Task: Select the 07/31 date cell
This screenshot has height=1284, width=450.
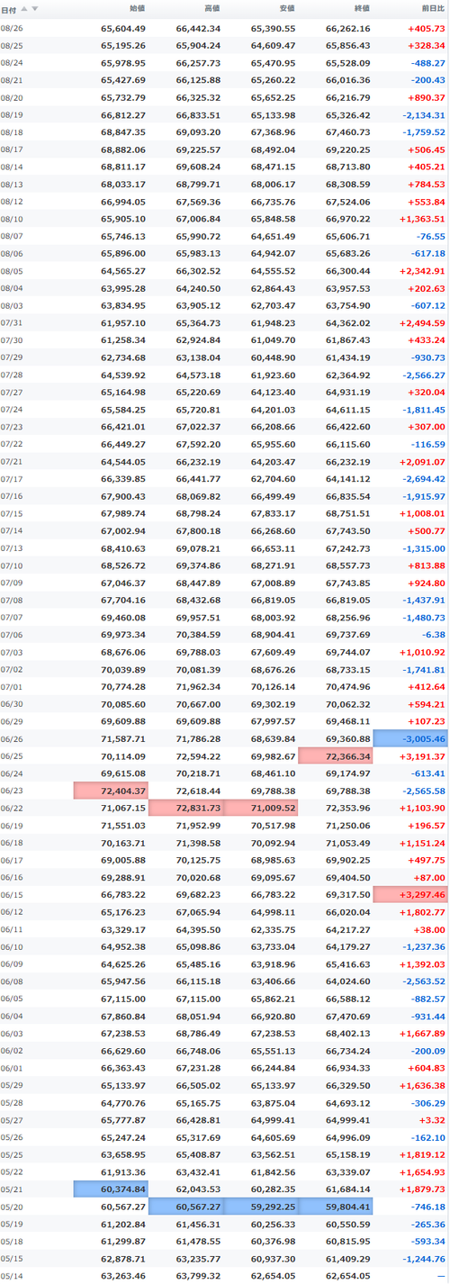Action: pyautogui.click(x=13, y=322)
